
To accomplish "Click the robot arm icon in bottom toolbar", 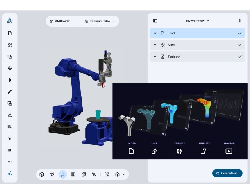I will point(52,174).
